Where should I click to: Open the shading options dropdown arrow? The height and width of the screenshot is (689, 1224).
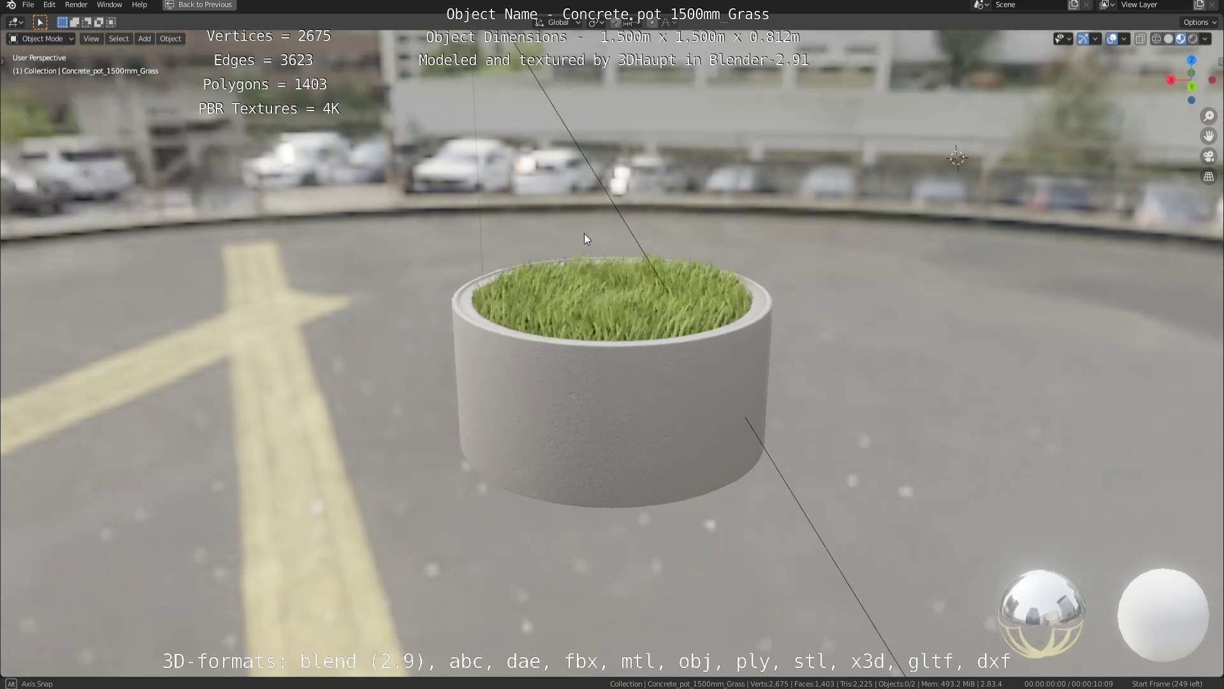[1205, 39]
